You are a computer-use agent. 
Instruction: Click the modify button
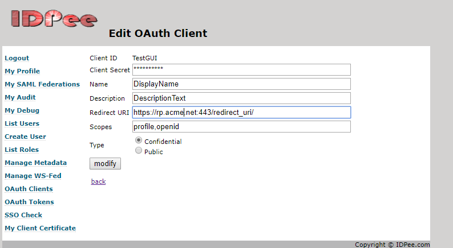pos(105,164)
